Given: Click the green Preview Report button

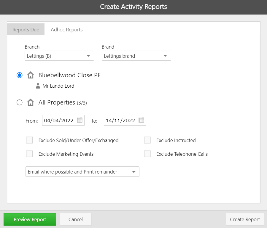Looking at the screenshot, I should pos(30,219).
